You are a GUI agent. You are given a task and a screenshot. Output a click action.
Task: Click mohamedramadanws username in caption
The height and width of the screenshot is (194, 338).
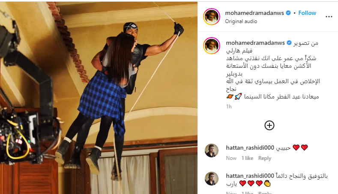[x=255, y=43]
